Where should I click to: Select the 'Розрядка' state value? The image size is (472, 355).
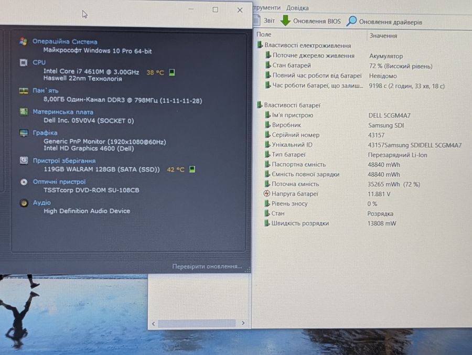tap(380, 213)
